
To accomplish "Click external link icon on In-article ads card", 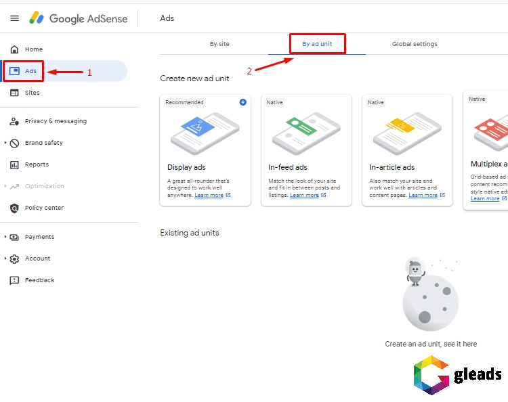I will (442, 195).
